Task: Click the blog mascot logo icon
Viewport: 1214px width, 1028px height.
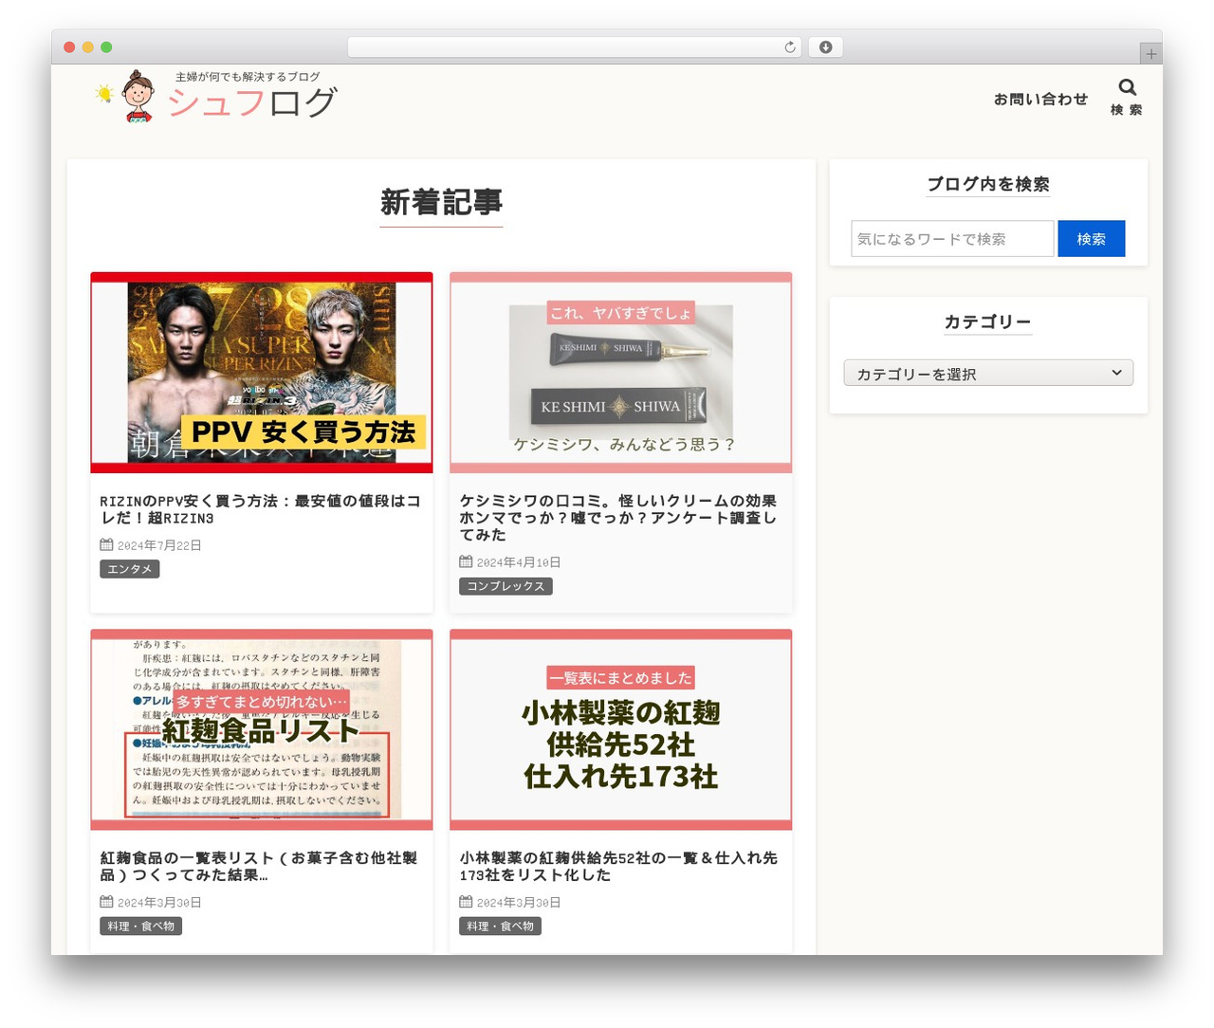Action: (138, 96)
